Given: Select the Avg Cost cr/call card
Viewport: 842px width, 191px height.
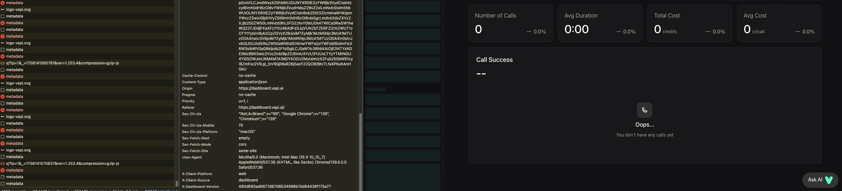Looking at the screenshot, I should (779, 23).
